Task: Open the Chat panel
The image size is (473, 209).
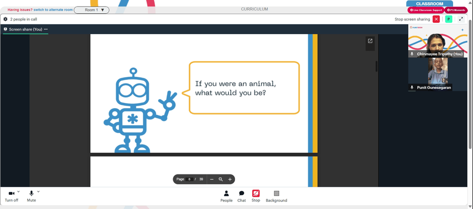Action: pyautogui.click(x=242, y=196)
